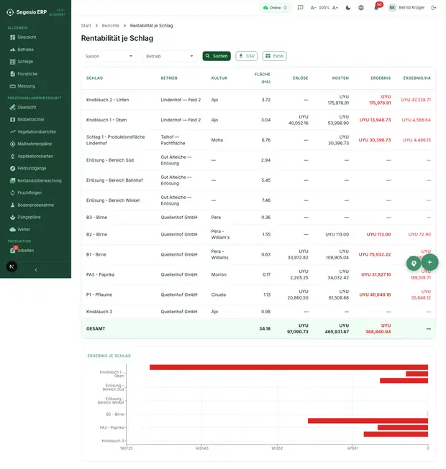Click the Segesio ERP logo
Image resolution: width=446 pixels, height=469 pixels.
[27, 12]
